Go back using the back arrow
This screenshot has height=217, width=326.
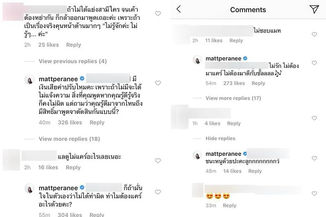pyautogui.click(x=178, y=9)
